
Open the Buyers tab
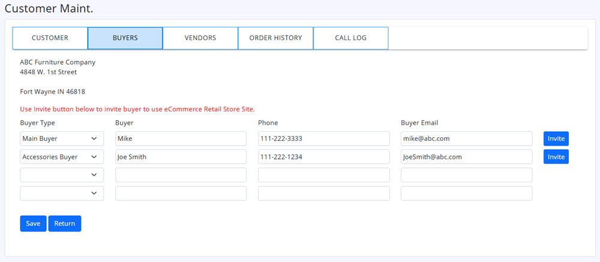coord(125,38)
